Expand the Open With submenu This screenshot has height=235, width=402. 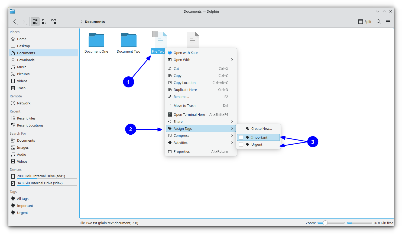(182, 60)
